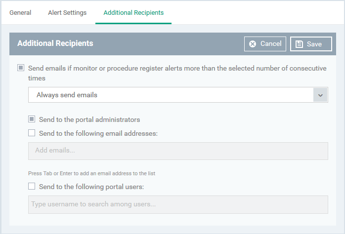
Task: Toggle the consecutive alerts email checkbox
Action: click(21, 68)
